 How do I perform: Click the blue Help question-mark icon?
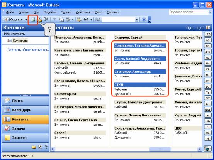(144, 20)
